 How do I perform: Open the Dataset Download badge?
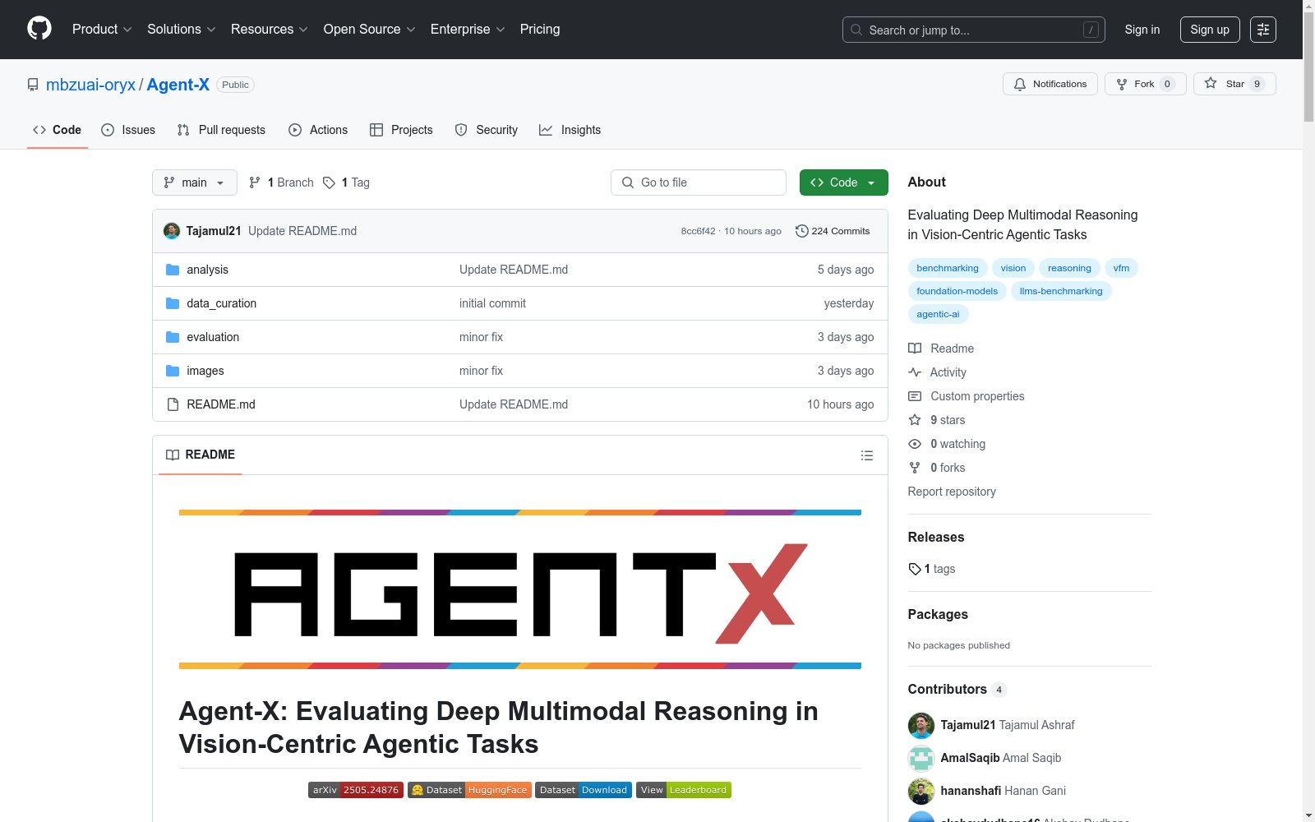[x=584, y=790]
